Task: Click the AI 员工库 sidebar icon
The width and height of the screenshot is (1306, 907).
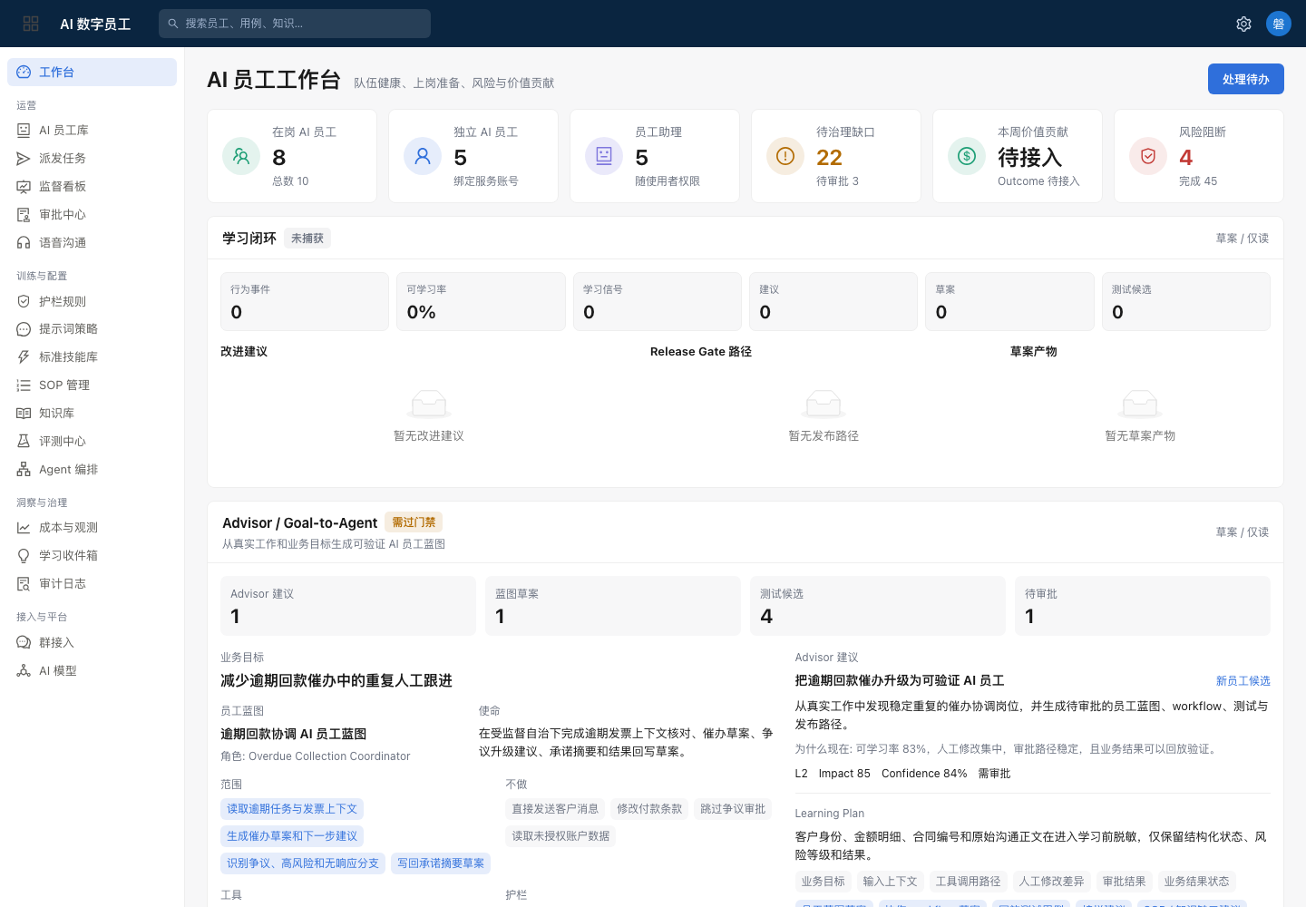Action: point(24,130)
